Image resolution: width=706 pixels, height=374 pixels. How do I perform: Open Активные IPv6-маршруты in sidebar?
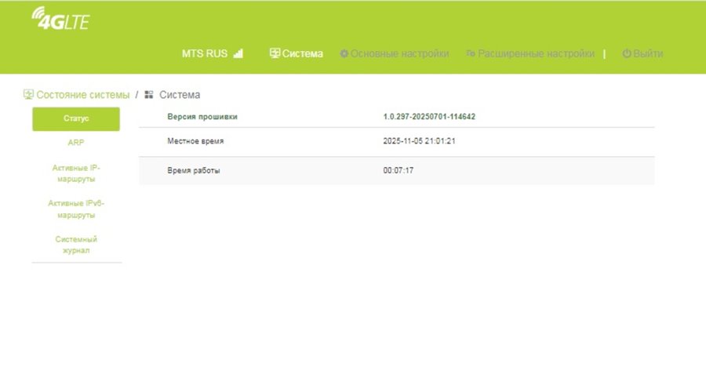pyautogui.click(x=76, y=209)
